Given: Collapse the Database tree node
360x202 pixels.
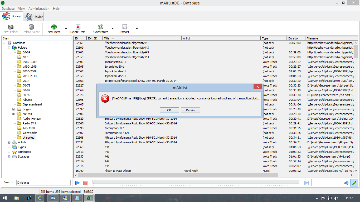Looking at the screenshot, I should click(4, 43).
